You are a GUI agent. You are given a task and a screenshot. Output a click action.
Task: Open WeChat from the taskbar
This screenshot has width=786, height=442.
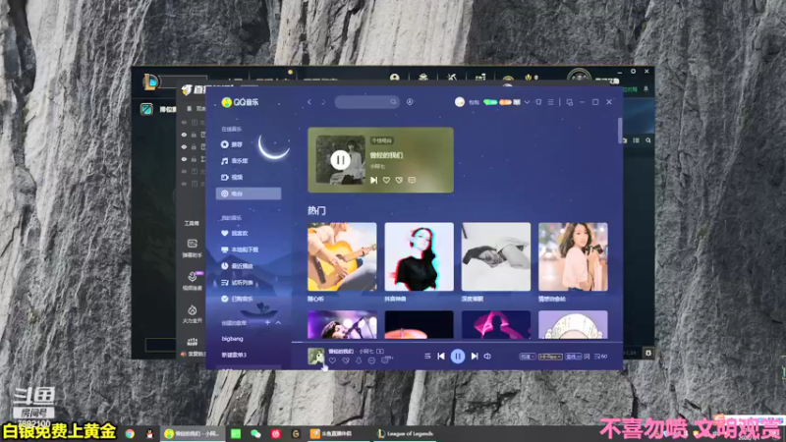[x=255, y=434]
